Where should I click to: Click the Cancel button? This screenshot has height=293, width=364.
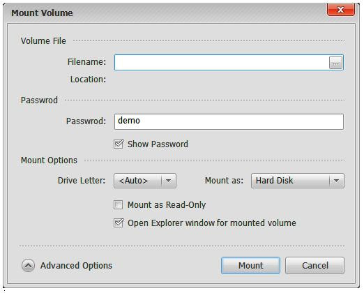pos(315,265)
